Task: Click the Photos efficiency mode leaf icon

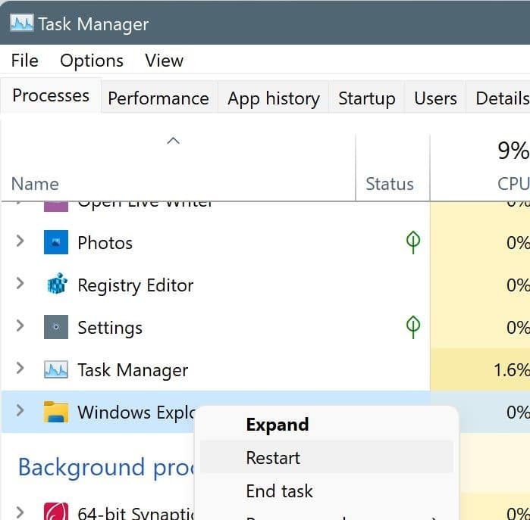Action: pos(413,242)
